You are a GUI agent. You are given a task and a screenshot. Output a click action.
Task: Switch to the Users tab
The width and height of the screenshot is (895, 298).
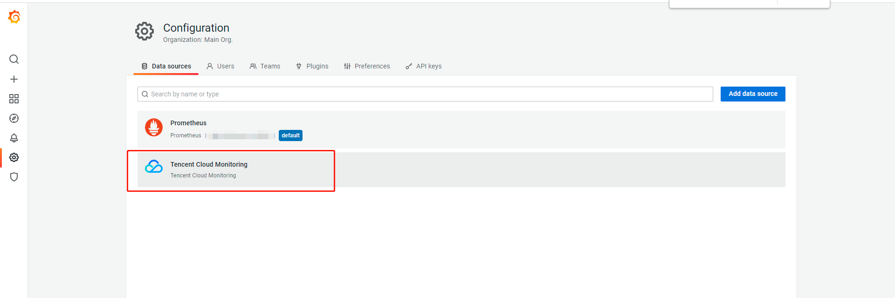[x=220, y=66]
